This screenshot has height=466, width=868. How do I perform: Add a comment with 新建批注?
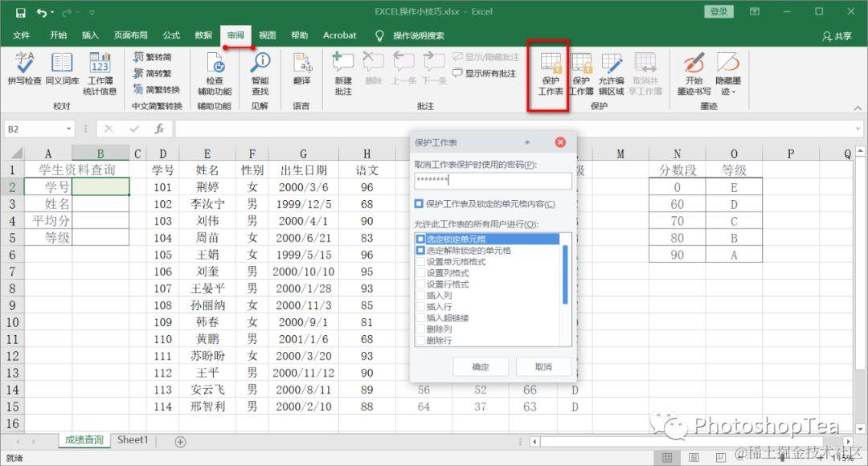(343, 73)
